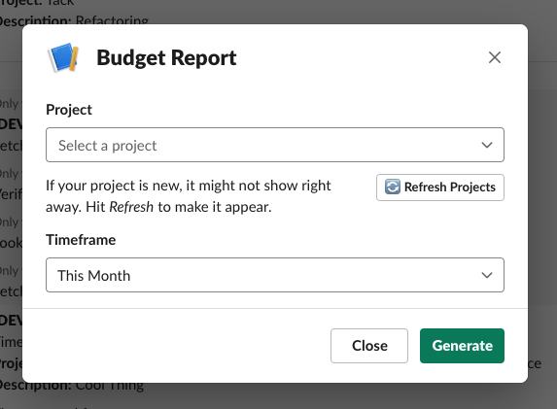Click the new project help paragraph
The image size is (557, 409).
[189, 196]
